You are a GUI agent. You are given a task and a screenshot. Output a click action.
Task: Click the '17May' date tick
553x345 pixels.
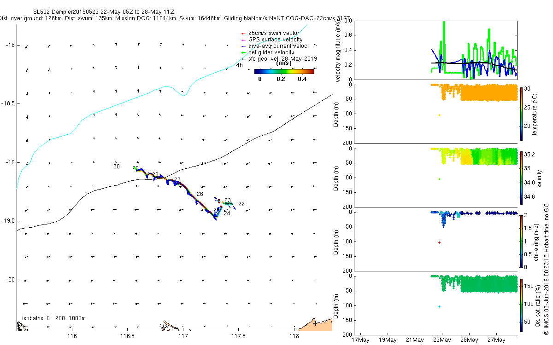[x=360, y=340]
